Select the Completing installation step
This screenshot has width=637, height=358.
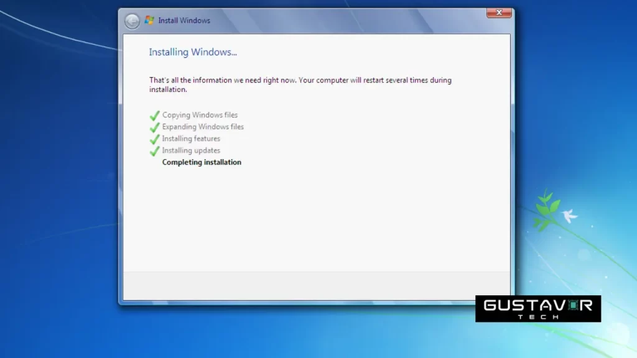click(x=201, y=162)
